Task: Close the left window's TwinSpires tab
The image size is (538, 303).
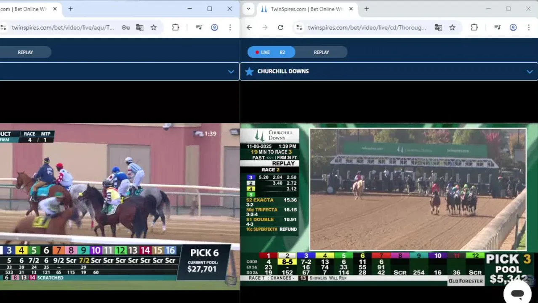Action: point(55,9)
